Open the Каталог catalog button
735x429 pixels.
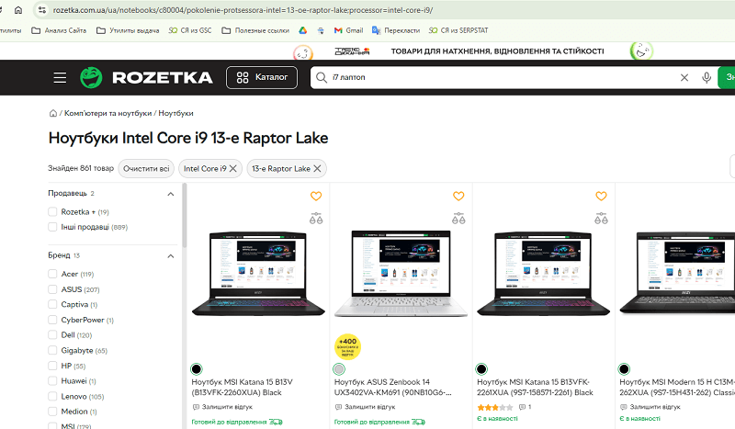click(262, 77)
